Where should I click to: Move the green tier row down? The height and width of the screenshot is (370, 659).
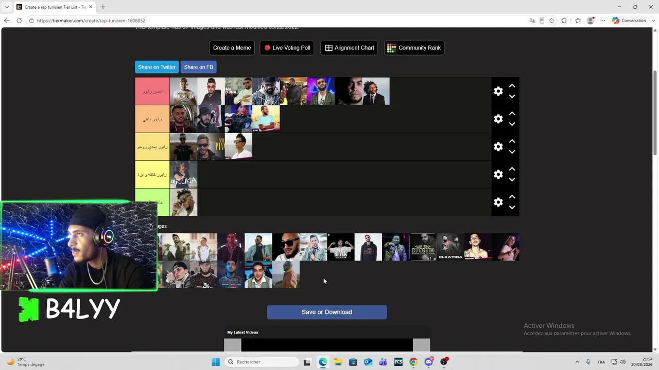pos(512,207)
